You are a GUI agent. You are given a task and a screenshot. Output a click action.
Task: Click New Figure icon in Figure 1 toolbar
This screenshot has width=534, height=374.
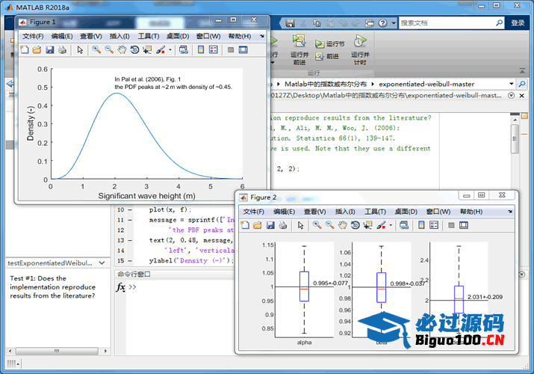click(x=25, y=50)
